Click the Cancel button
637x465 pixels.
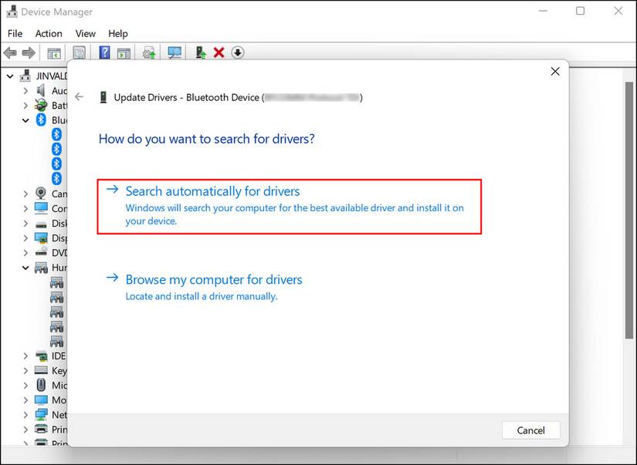pos(531,430)
